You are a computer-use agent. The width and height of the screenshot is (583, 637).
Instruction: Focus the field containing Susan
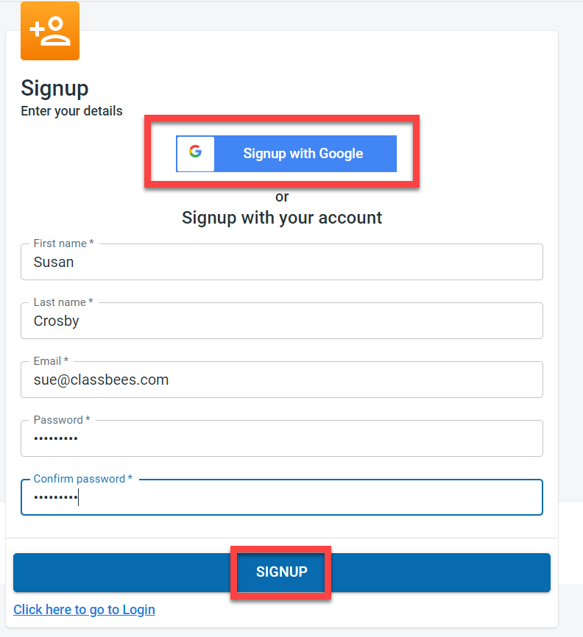pyautogui.click(x=282, y=262)
